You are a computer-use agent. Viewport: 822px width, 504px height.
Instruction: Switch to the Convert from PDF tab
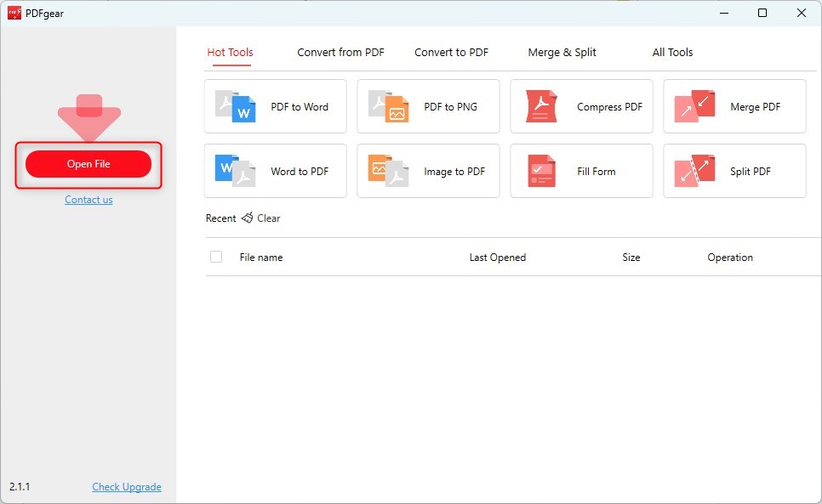[x=340, y=52]
